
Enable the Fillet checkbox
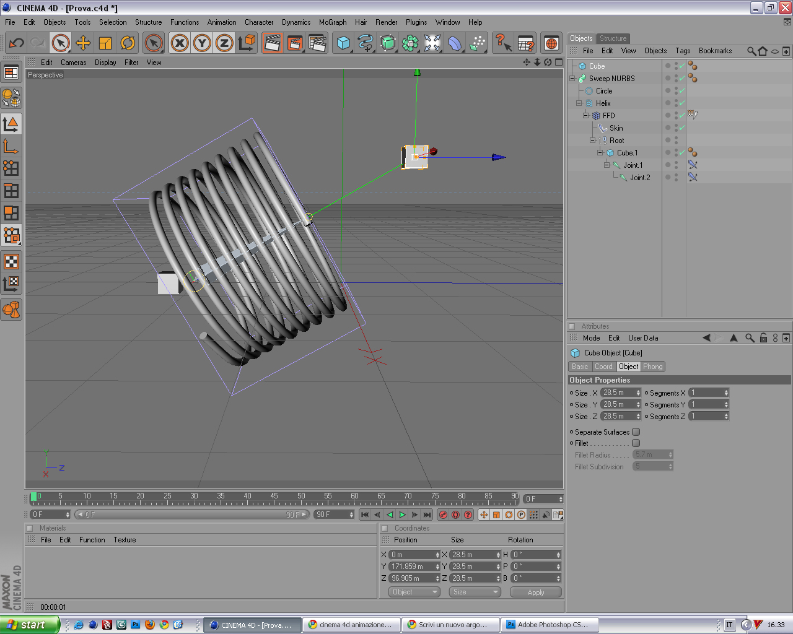pyautogui.click(x=636, y=443)
